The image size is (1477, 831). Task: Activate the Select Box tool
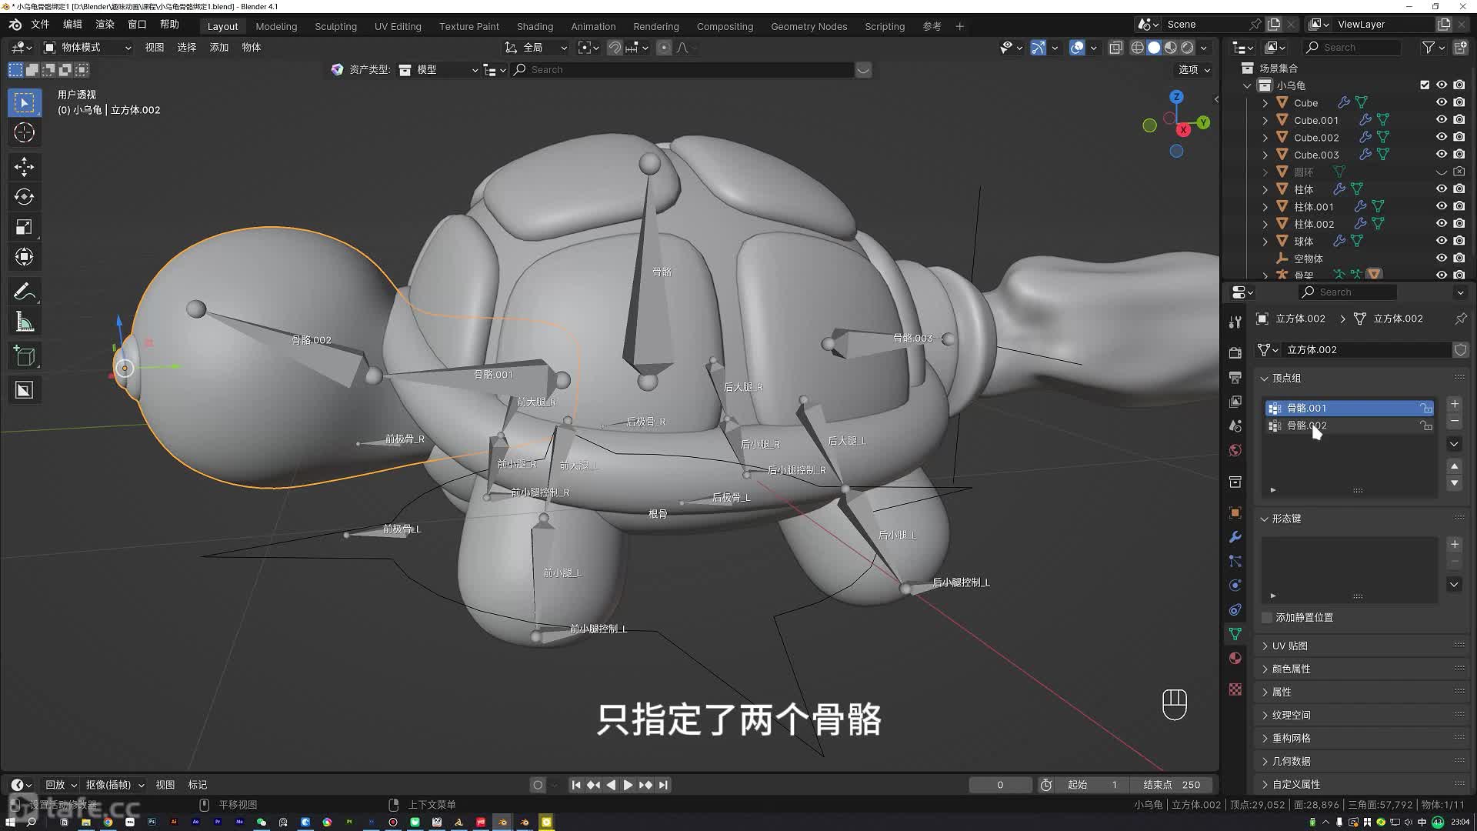24,102
